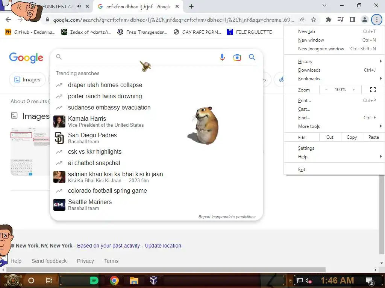
Task: Choose Find... in the menu
Action: tap(334, 118)
